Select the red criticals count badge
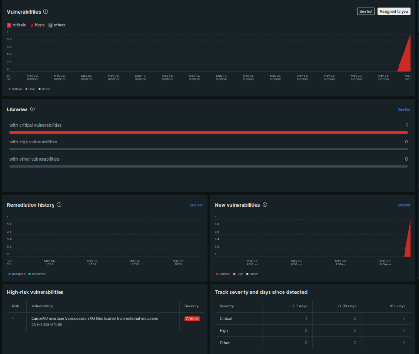Screen dimensions: 419x354 9,25
